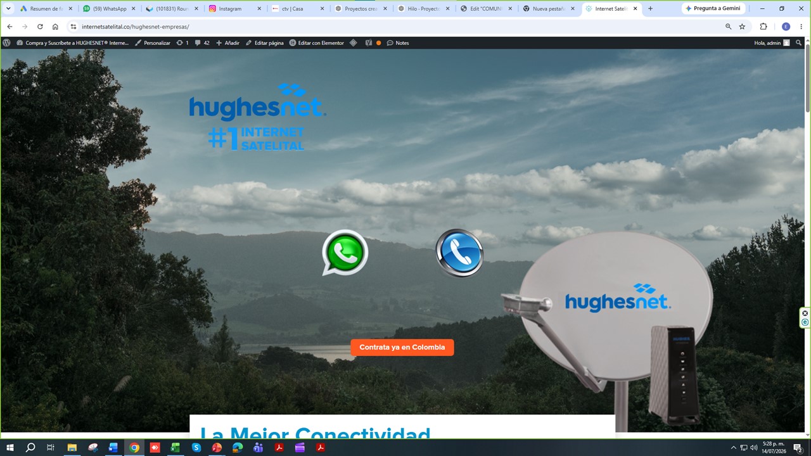Click the zoom magnifier icon in address bar

click(728, 27)
